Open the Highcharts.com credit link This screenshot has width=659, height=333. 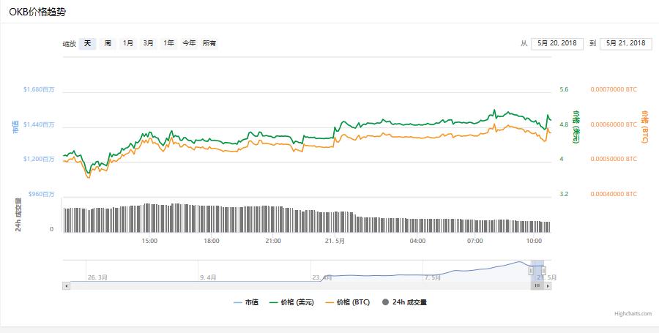pyautogui.click(x=633, y=314)
